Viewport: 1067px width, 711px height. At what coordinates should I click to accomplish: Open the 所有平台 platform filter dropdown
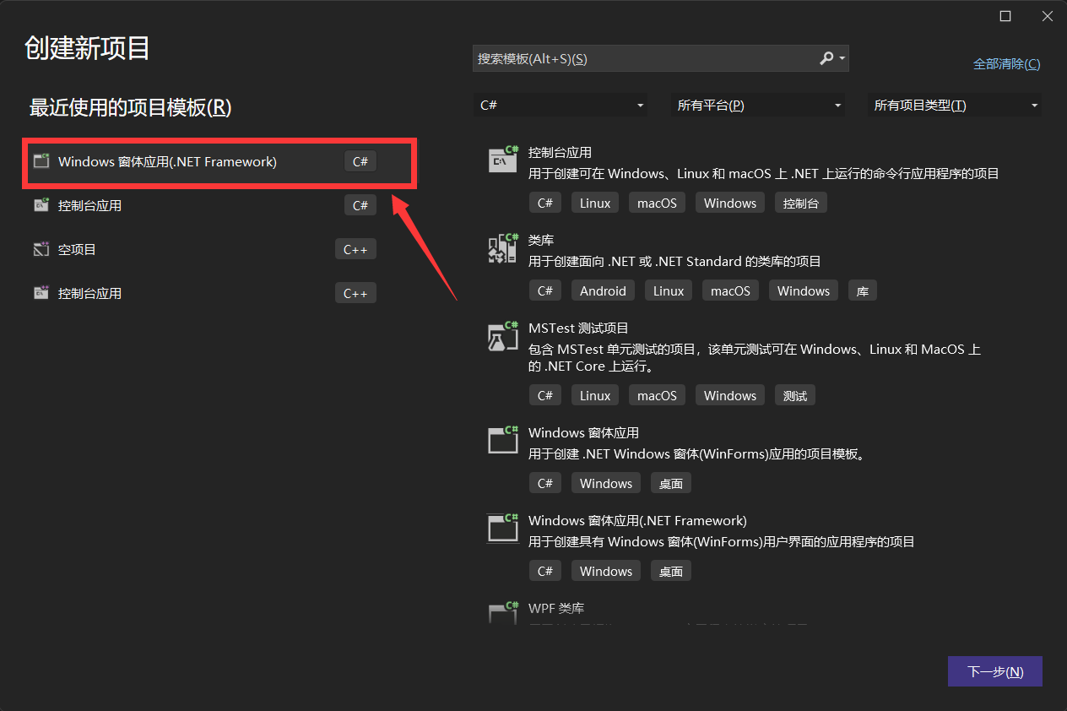(x=759, y=105)
